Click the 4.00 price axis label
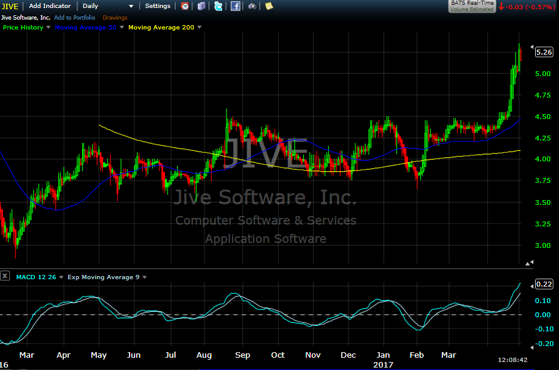This screenshot has height=370, width=559. [x=543, y=159]
